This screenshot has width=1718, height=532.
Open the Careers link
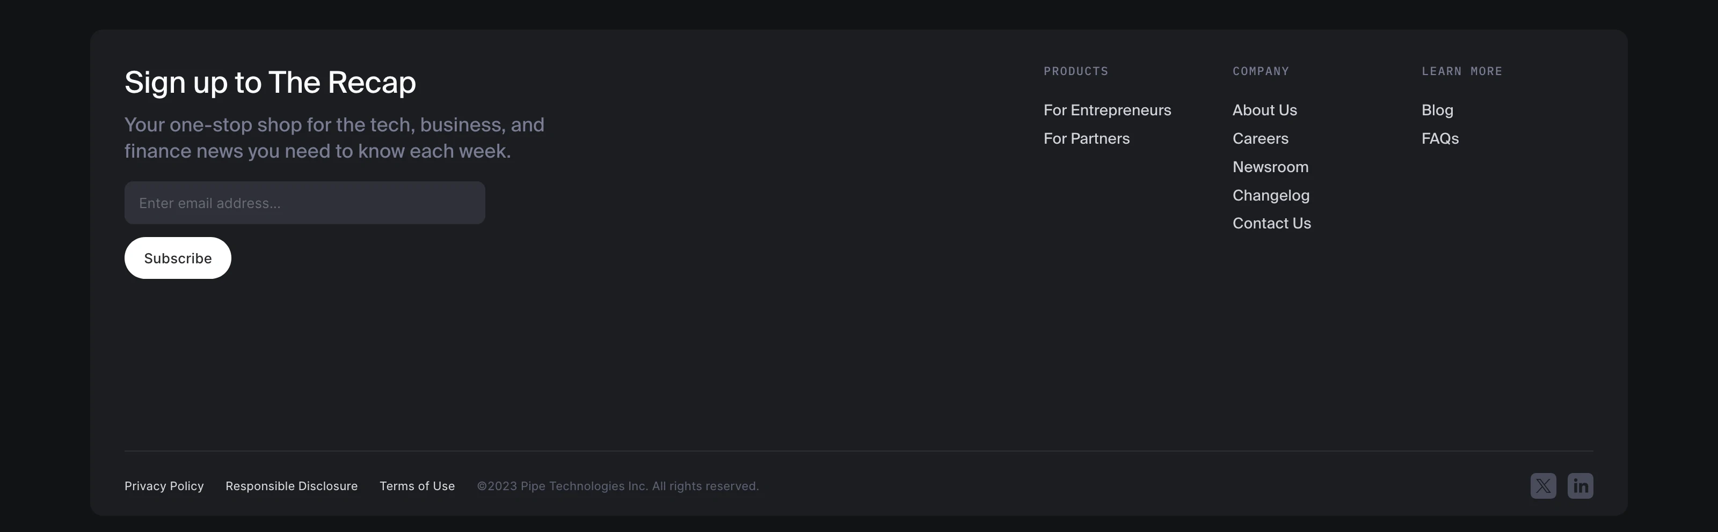pyautogui.click(x=1260, y=138)
